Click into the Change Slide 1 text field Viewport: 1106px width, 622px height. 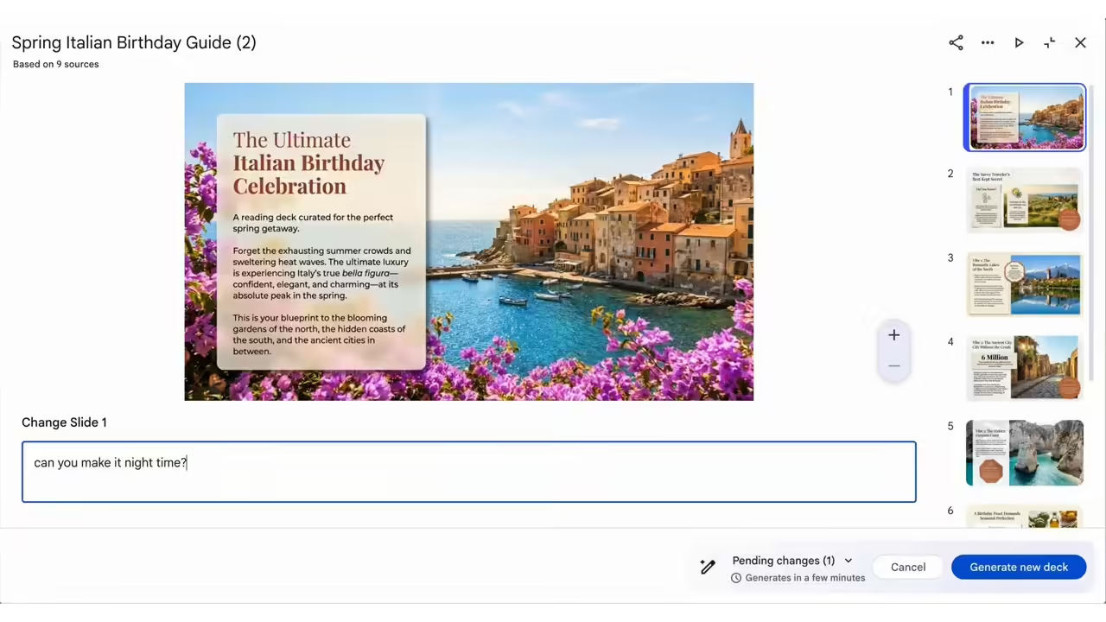(468, 472)
